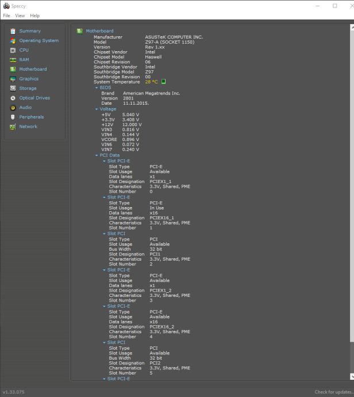
Task: Click the RAM module icon
Action: [x=13, y=60]
